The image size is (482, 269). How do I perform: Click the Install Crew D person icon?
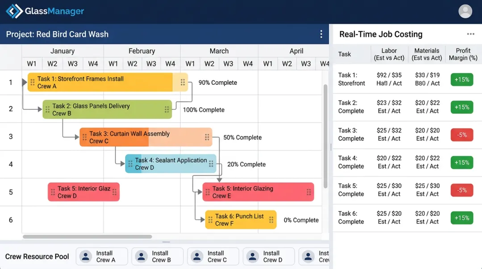tap(253, 257)
